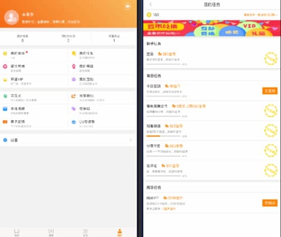Viewport: 281px width, 237px height.
Task: Click the progress bar under the login task
Action: click(x=163, y=64)
